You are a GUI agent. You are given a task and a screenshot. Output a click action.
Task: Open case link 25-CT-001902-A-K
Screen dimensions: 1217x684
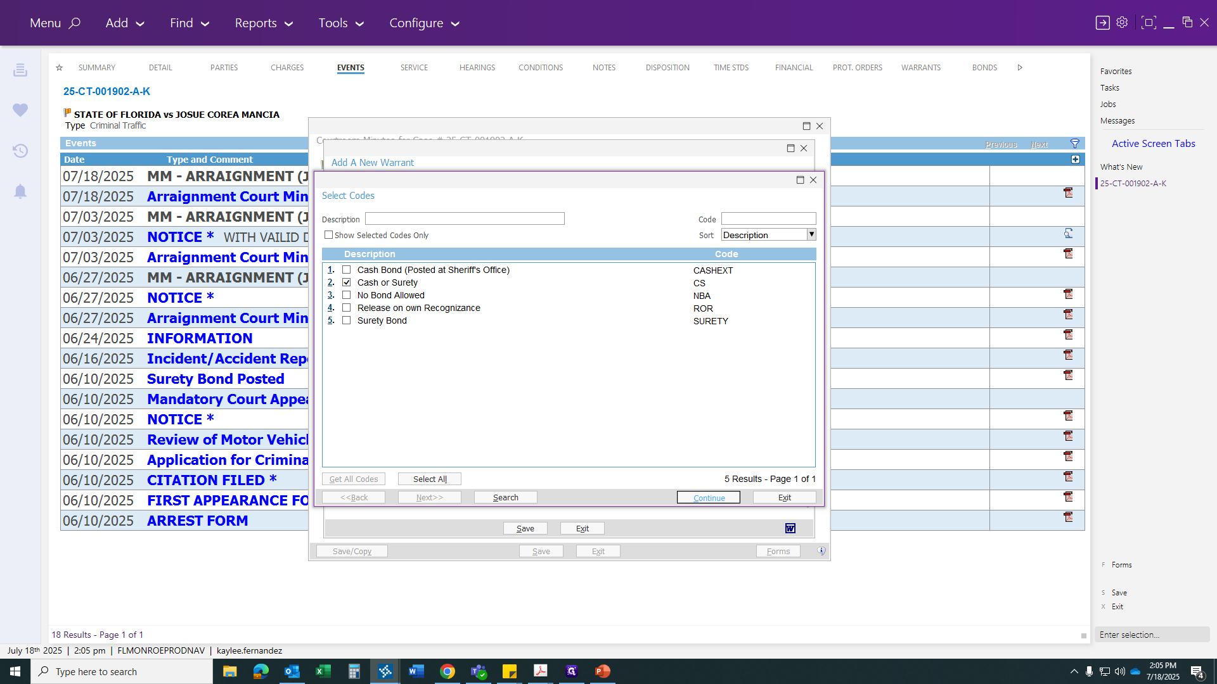(x=106, y=91)
